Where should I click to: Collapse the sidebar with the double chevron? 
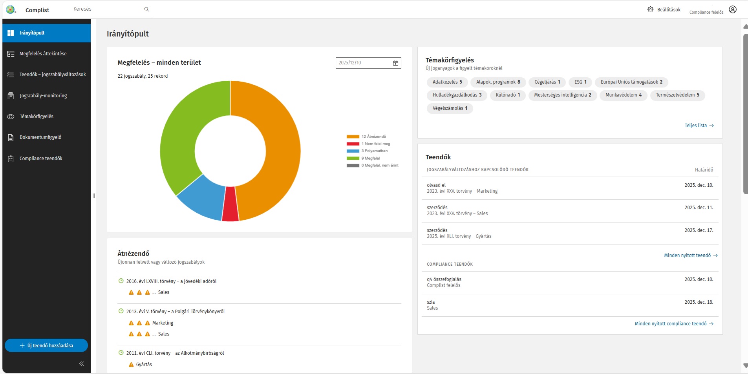tap(81, 364)
